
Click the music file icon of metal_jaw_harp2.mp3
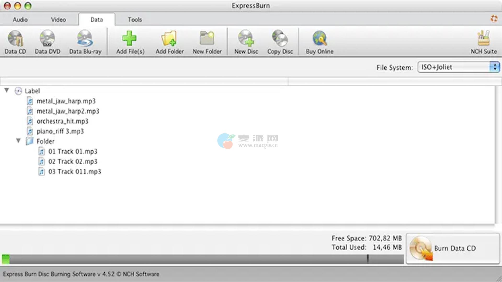[30, 111]
